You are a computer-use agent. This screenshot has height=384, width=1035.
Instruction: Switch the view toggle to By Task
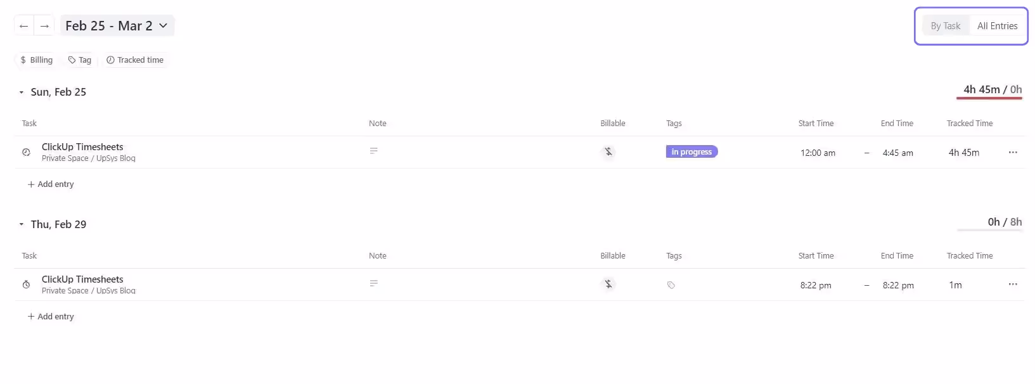point(945,26)
